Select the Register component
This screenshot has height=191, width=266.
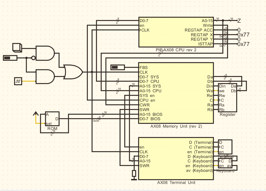coord(227,97)
